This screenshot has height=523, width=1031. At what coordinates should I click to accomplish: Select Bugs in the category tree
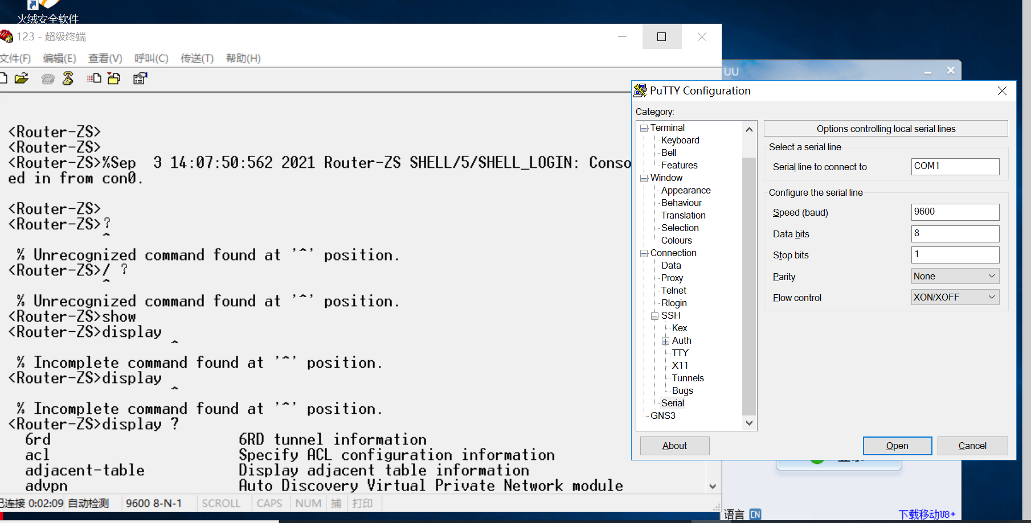(682, 391)
